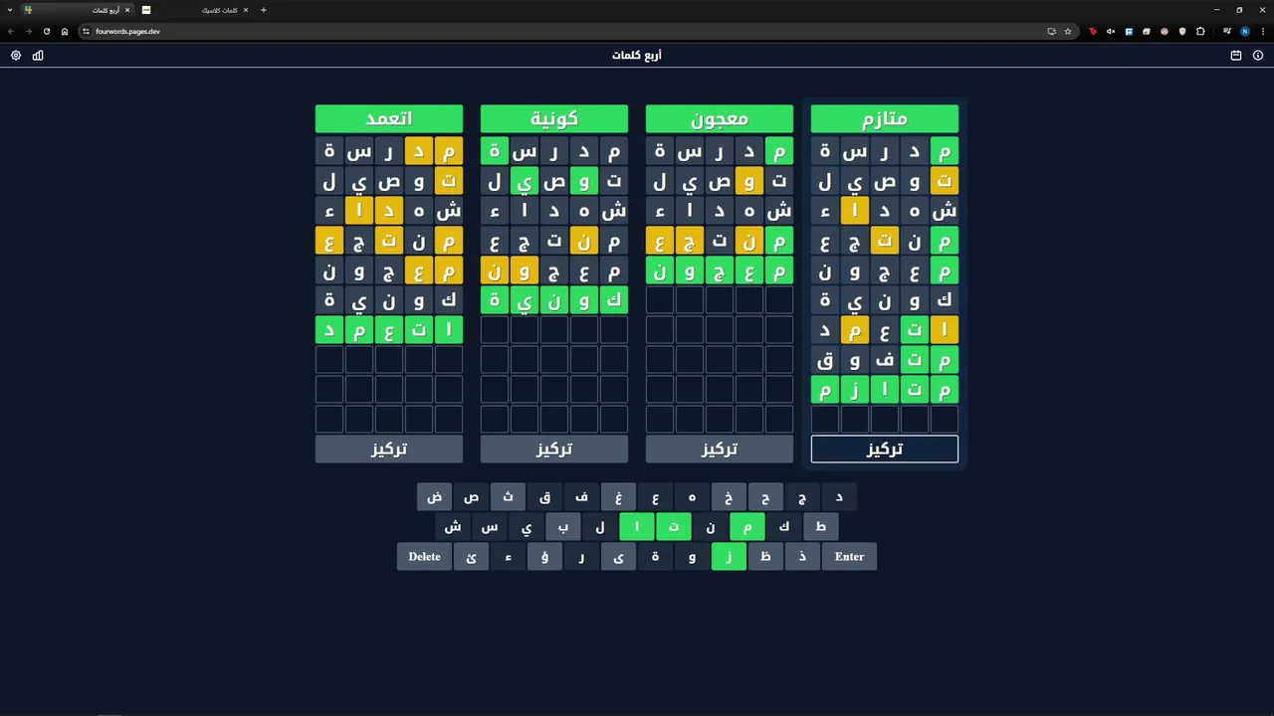Tap the ب key on the keyboard
The width and height of the screenshot is (1274, 716).
coord(563,527)
